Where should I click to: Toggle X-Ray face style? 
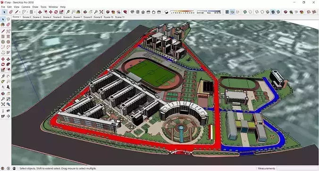point(245,12)
